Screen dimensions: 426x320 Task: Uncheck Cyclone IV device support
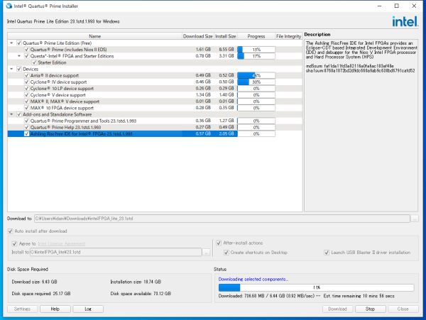click(x=27, y=82)
